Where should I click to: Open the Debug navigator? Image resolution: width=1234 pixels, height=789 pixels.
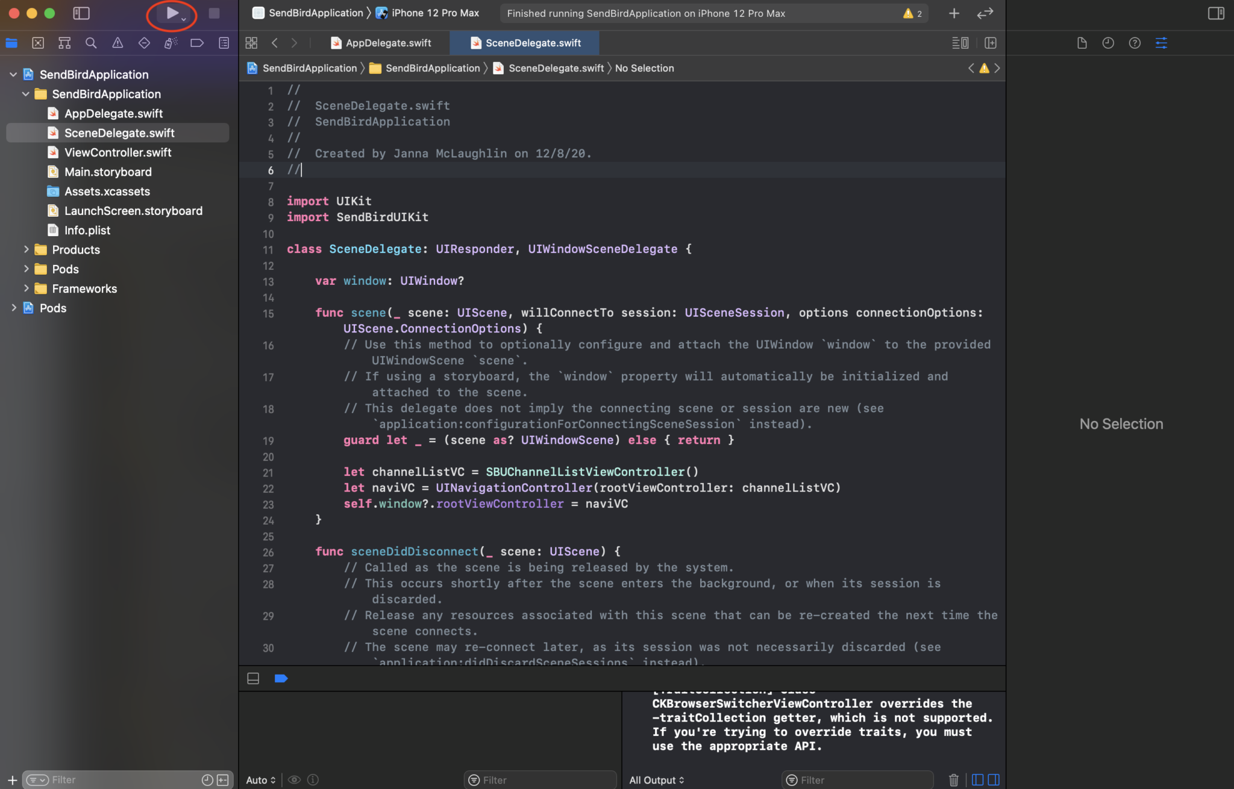point(171,43)
